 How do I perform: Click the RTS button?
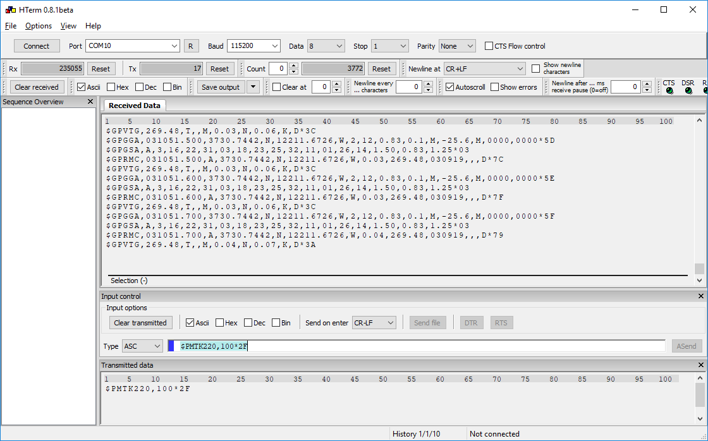click(501, 323)
